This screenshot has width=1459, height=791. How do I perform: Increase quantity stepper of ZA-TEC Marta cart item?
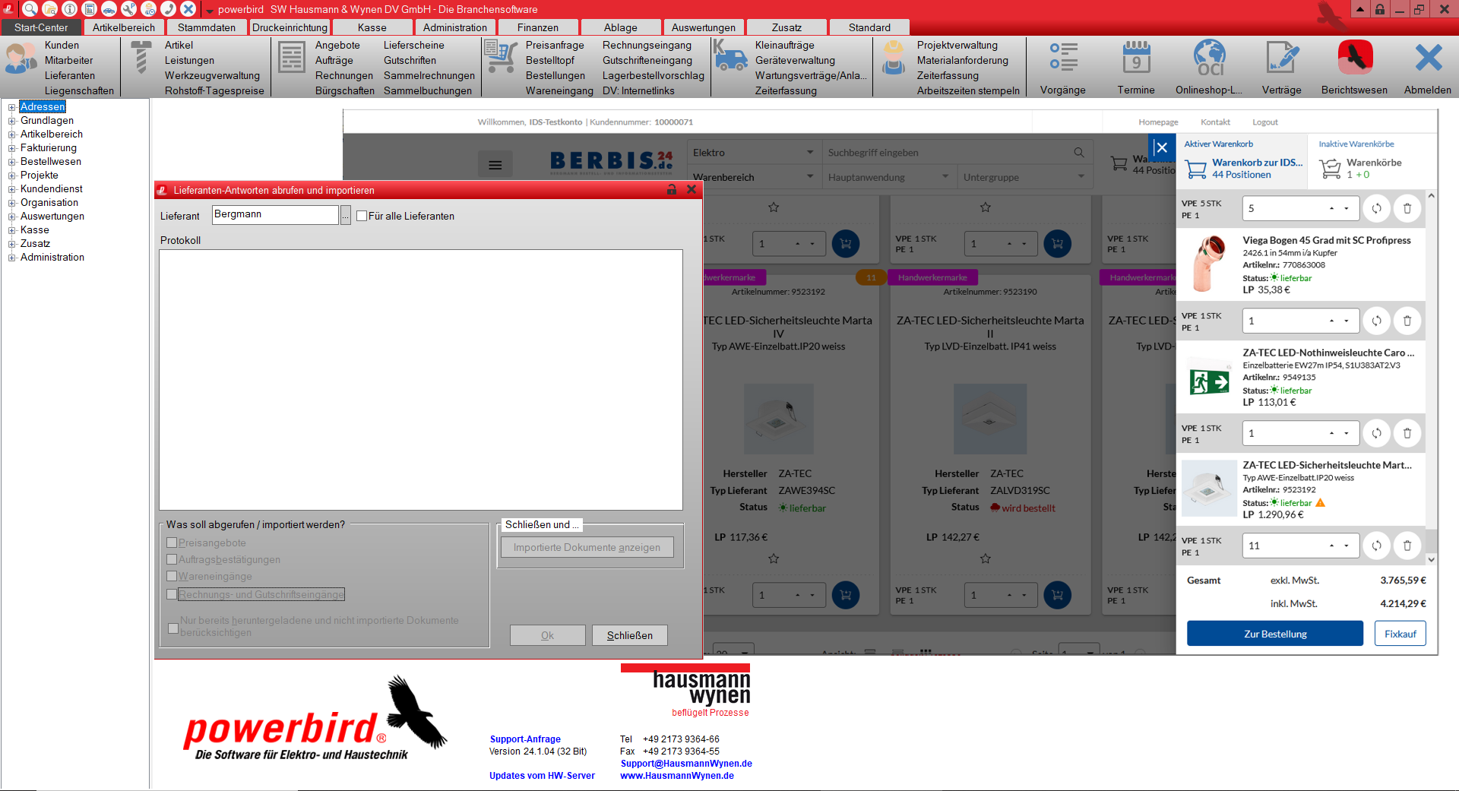click(x=1331, y=546)
